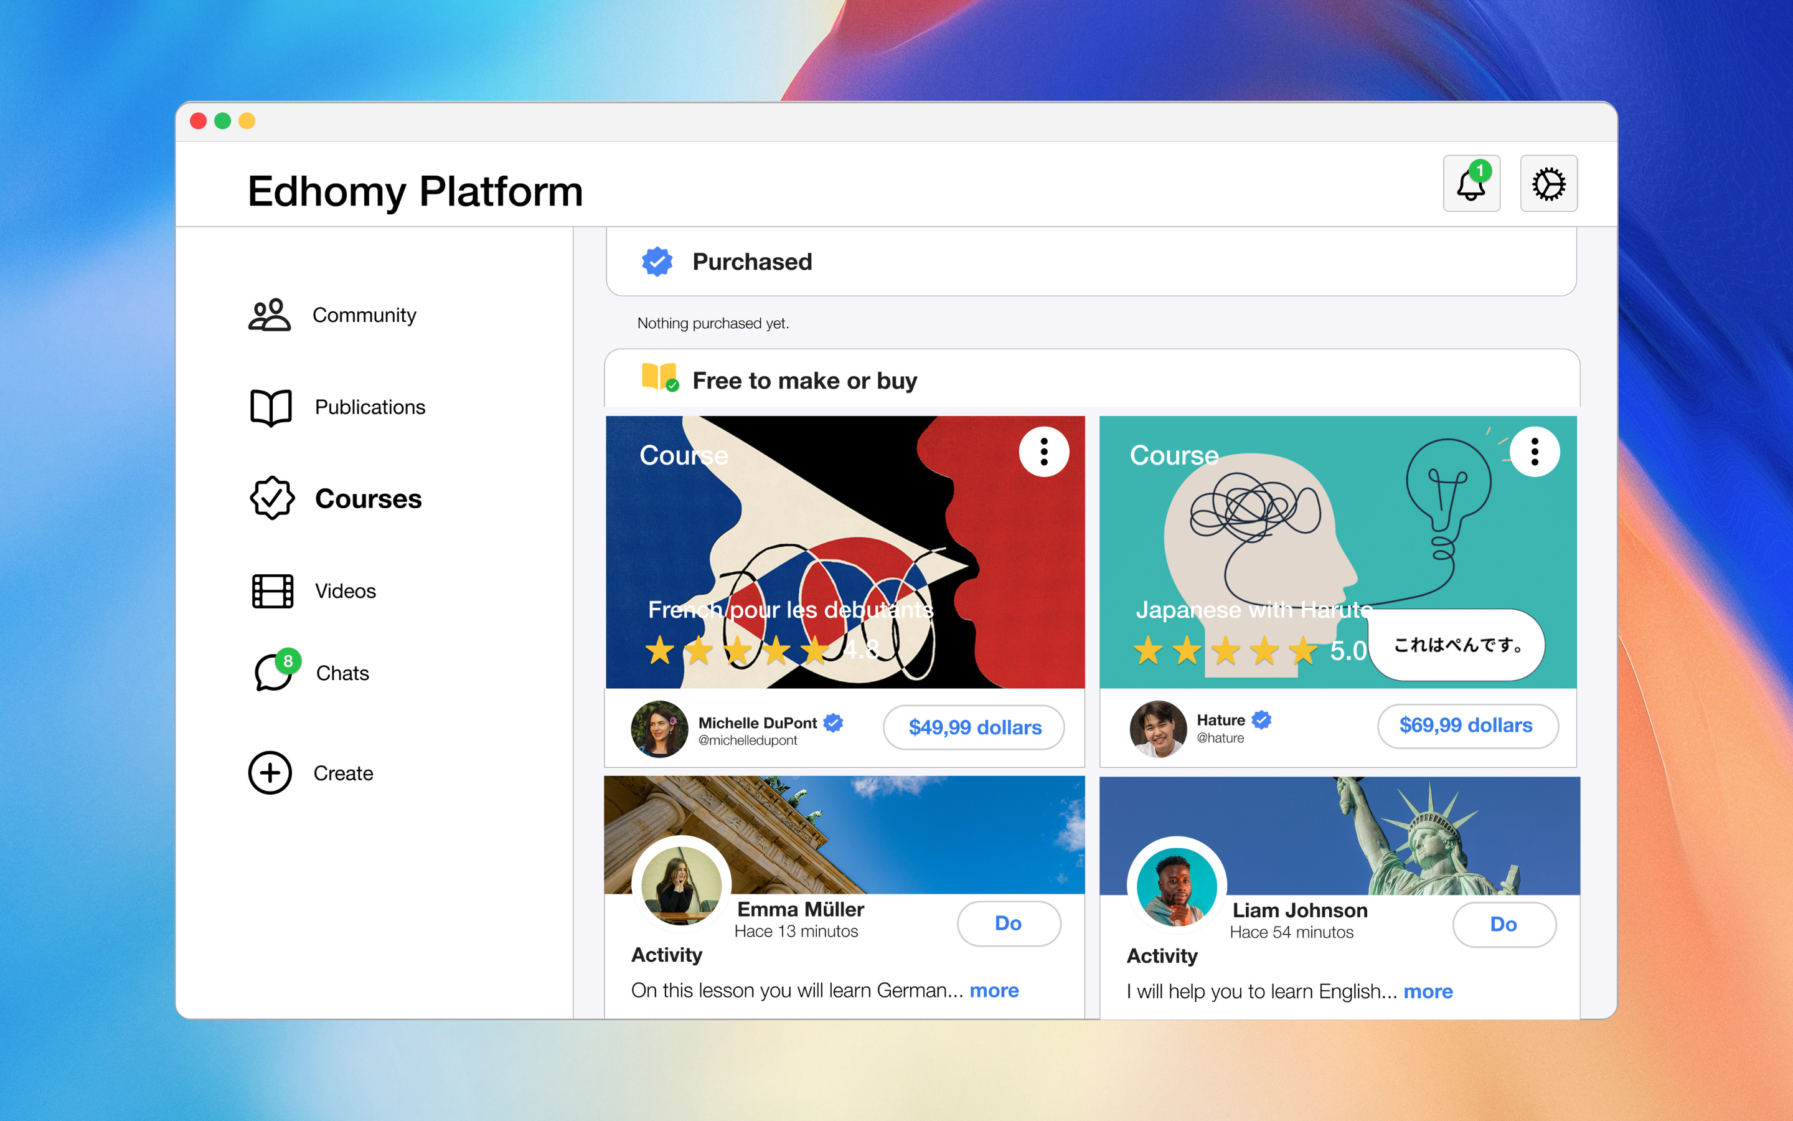Click Hature's verified badge
Screen dimensions: 1793x1121
pos(1262,719)
